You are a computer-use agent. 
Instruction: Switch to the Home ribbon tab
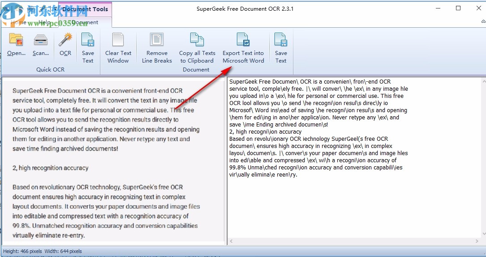(18, 22)
